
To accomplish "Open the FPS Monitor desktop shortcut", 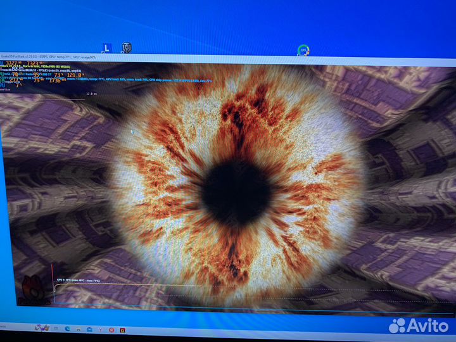I will tap(303, 50).
